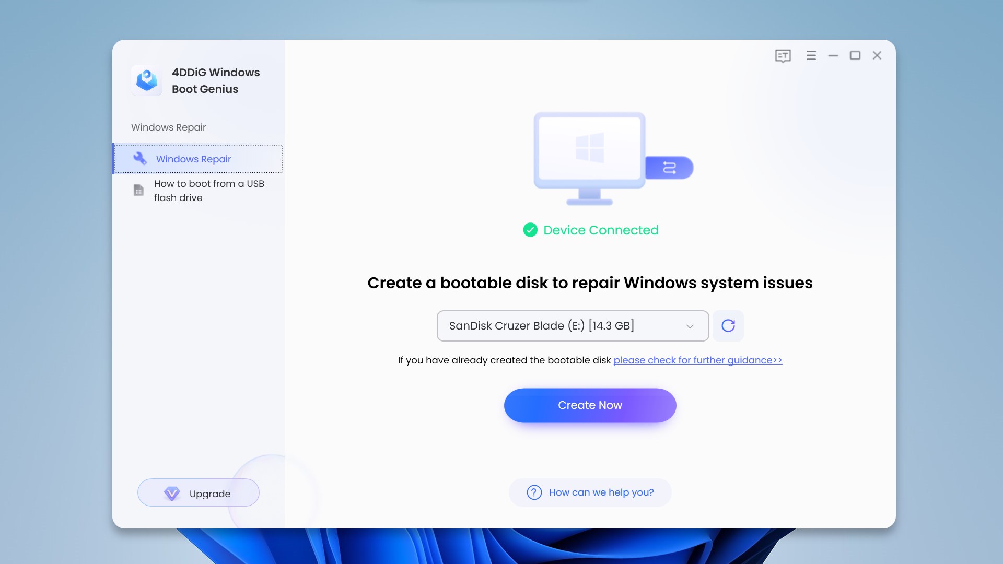
Task: Select SanDisk Cruzer Blade E drive option
Action: [x=573, y=326]
